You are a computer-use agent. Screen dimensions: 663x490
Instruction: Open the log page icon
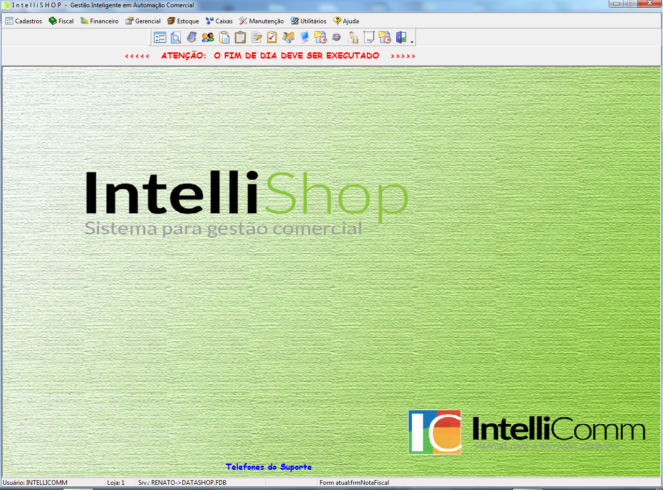click(x=369, y=37)
